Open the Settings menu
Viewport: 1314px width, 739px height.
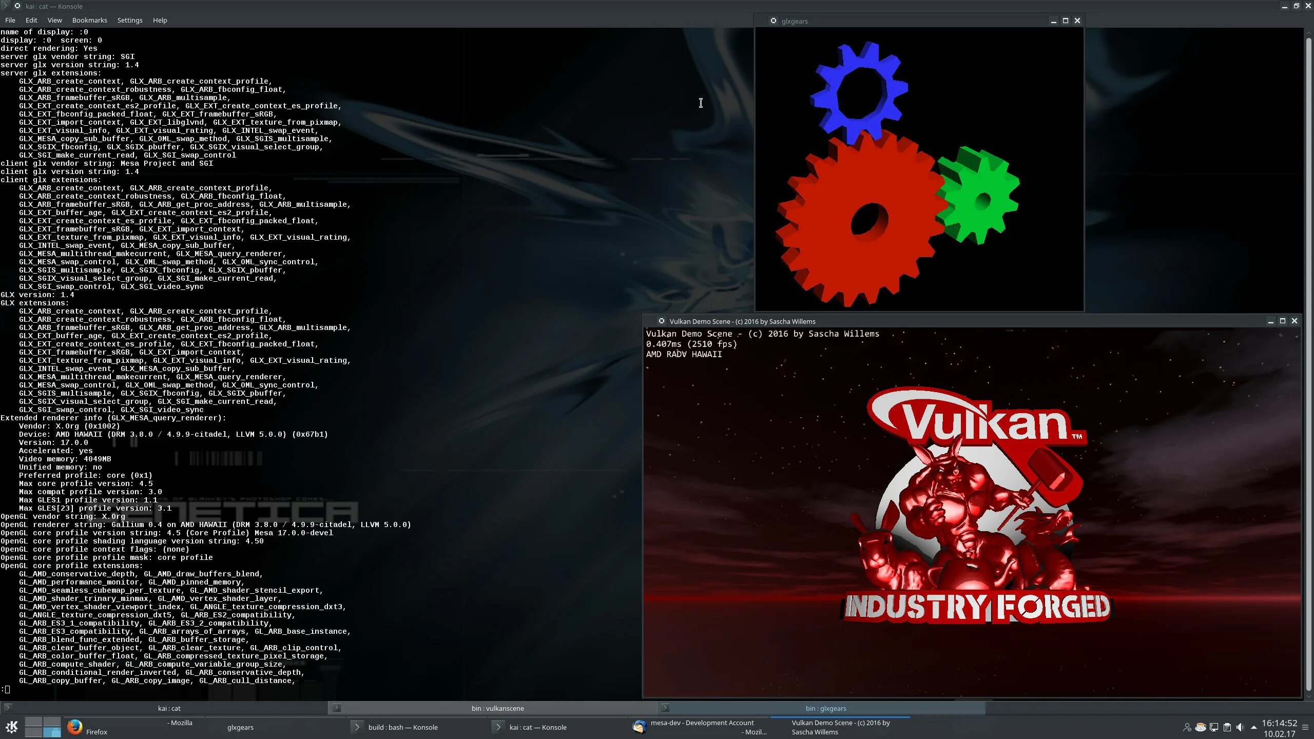[129, 20]
